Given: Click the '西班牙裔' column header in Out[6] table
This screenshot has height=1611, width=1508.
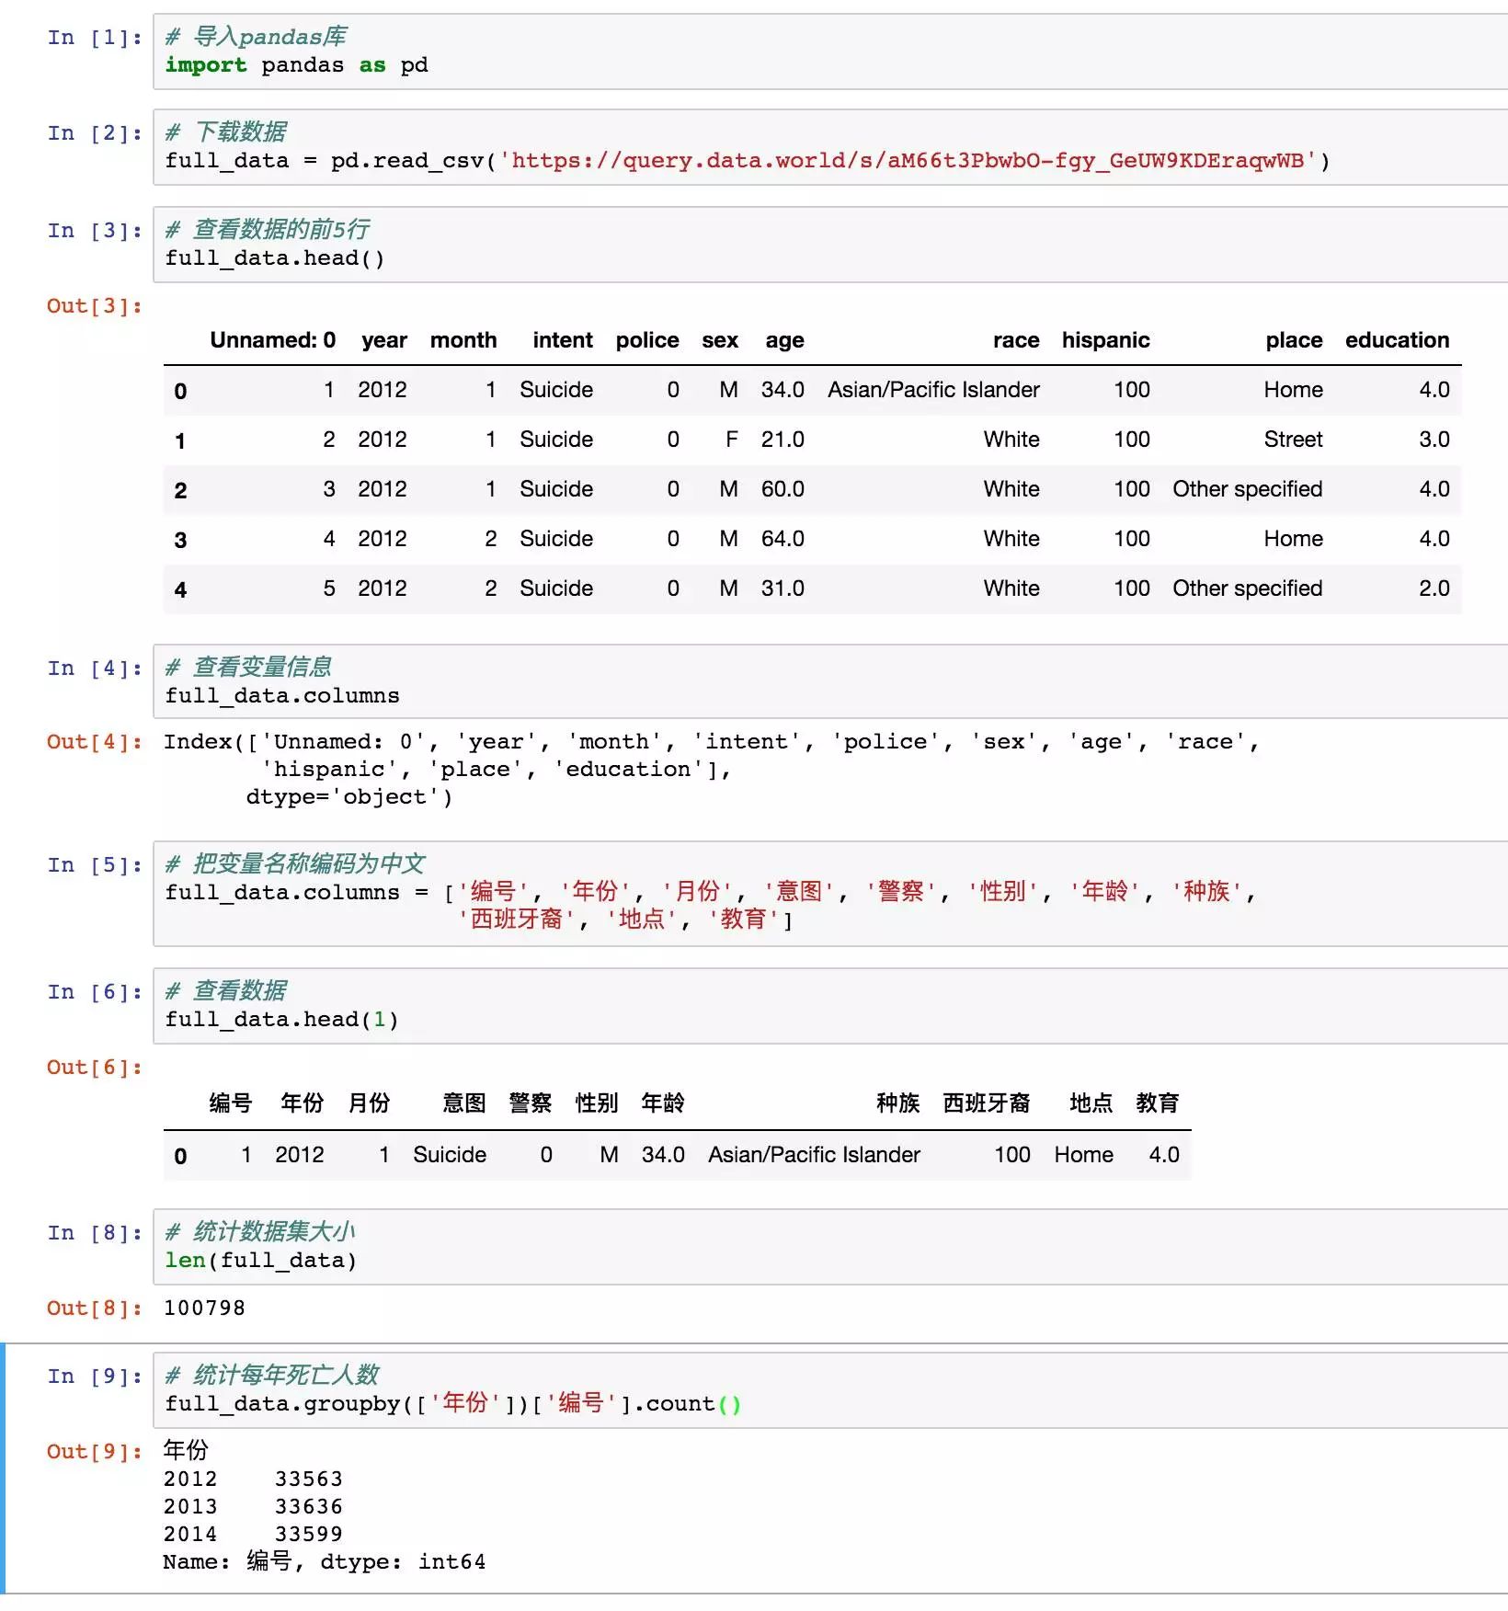Looking at the screenshot, I should point(987,1103).
